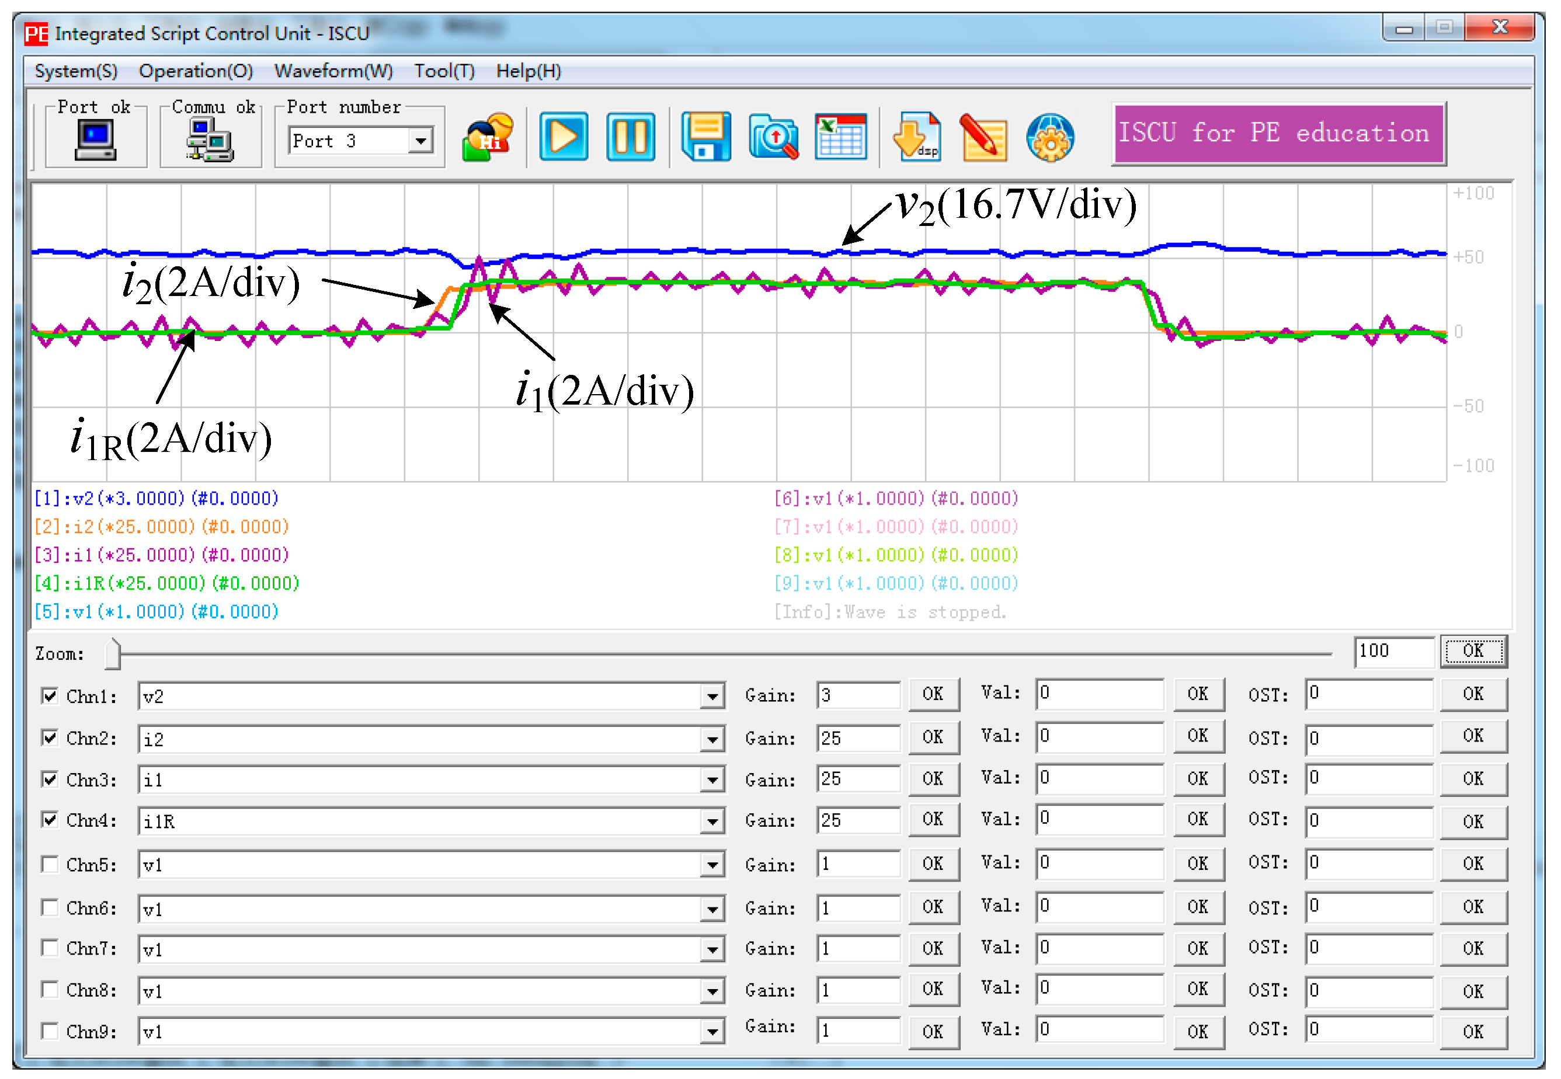Open the Port number dropdown
The image size is (1561, 1079).
click(420, 141)
